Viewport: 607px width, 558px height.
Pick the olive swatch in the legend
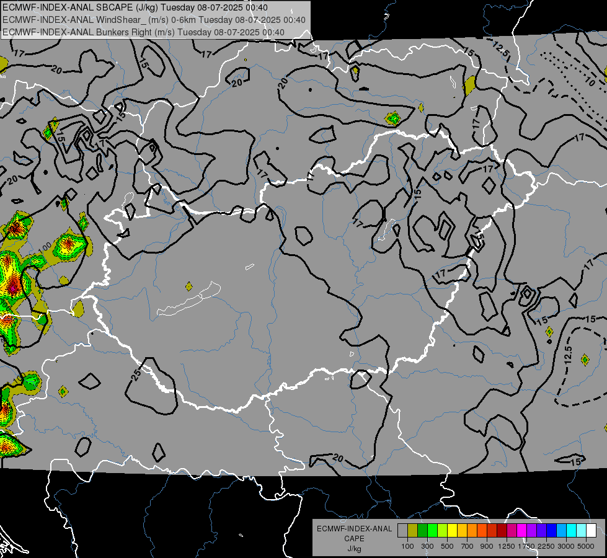point(413,530)
